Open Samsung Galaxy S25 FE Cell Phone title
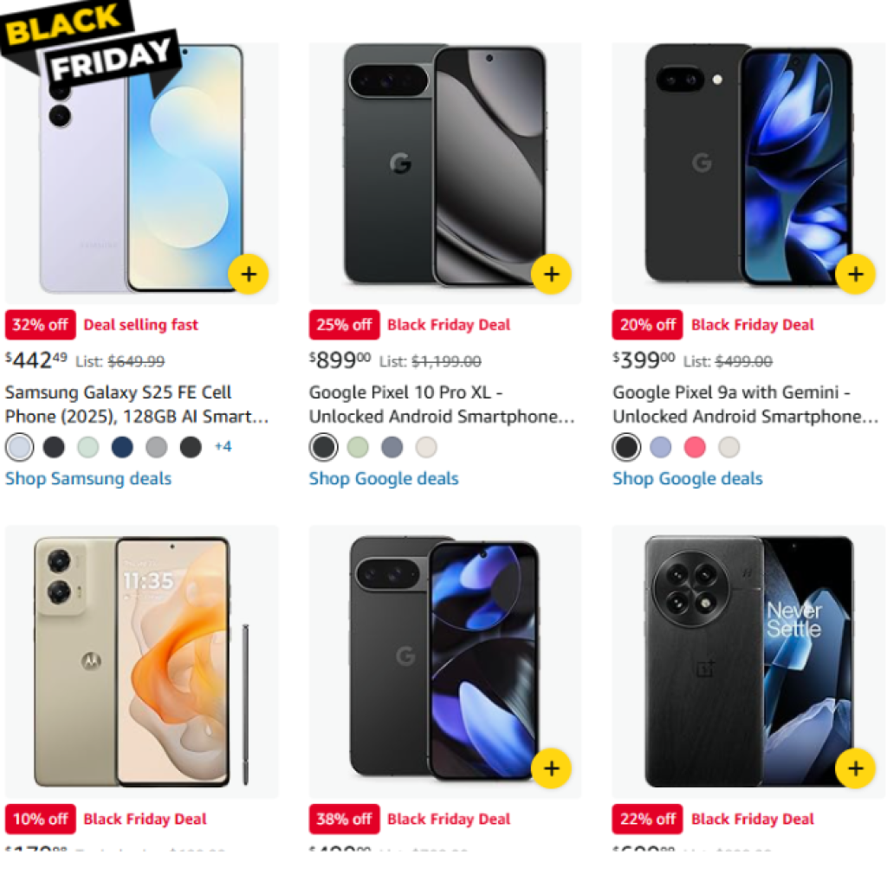 (136, 405)
